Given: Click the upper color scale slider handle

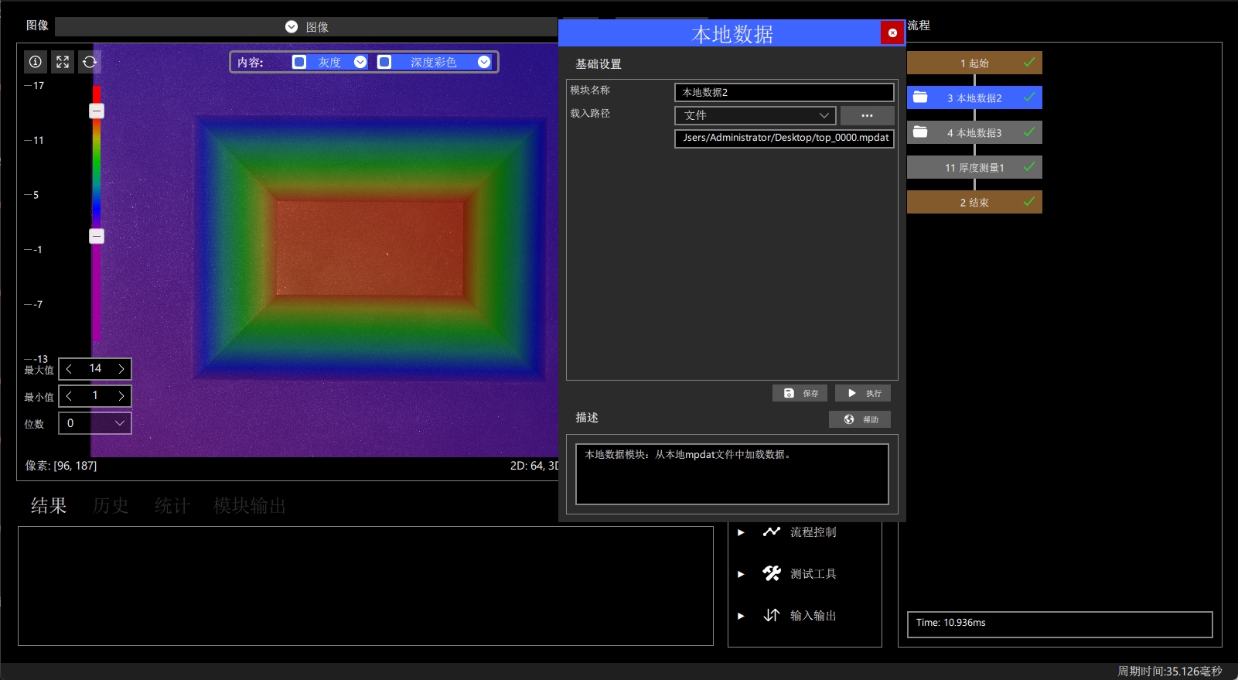Looking at the screenshot, I should click(97, 111).
